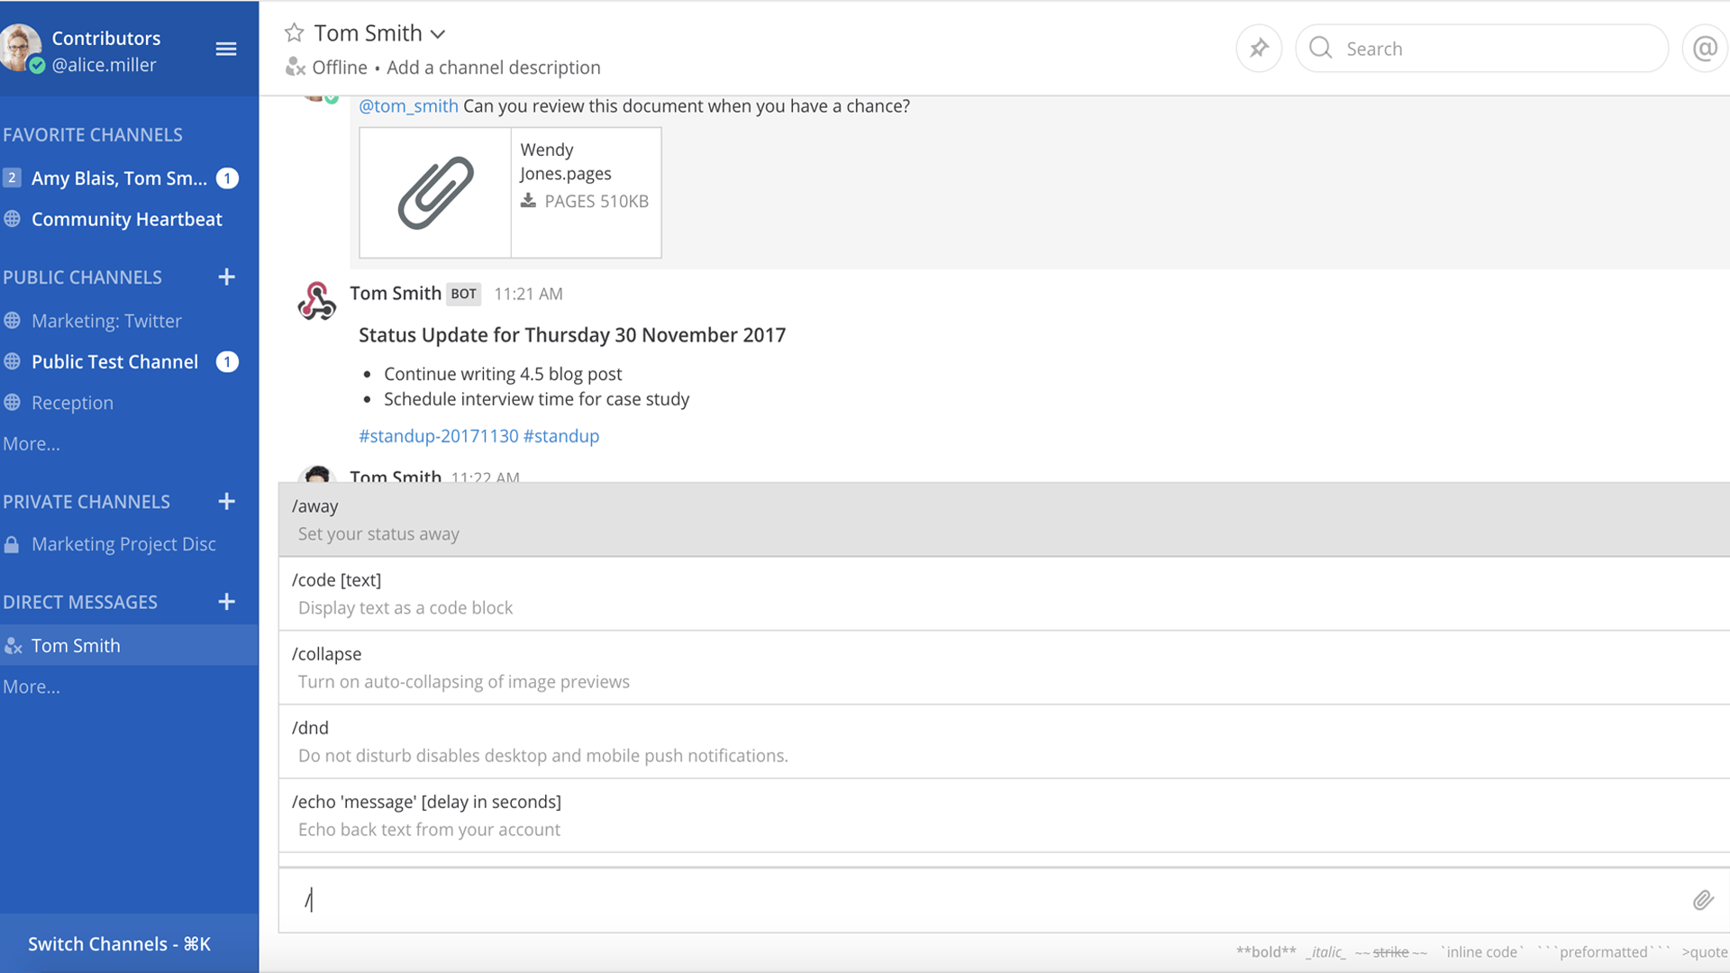The height and width of the screenshot is (973, 1730).
Task: Favorite Tom Smith channel with star
Action: 294,33
